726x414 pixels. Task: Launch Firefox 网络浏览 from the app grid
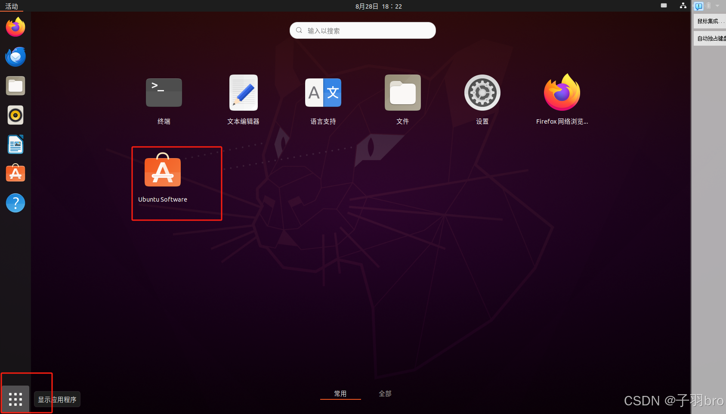point(562,100)
